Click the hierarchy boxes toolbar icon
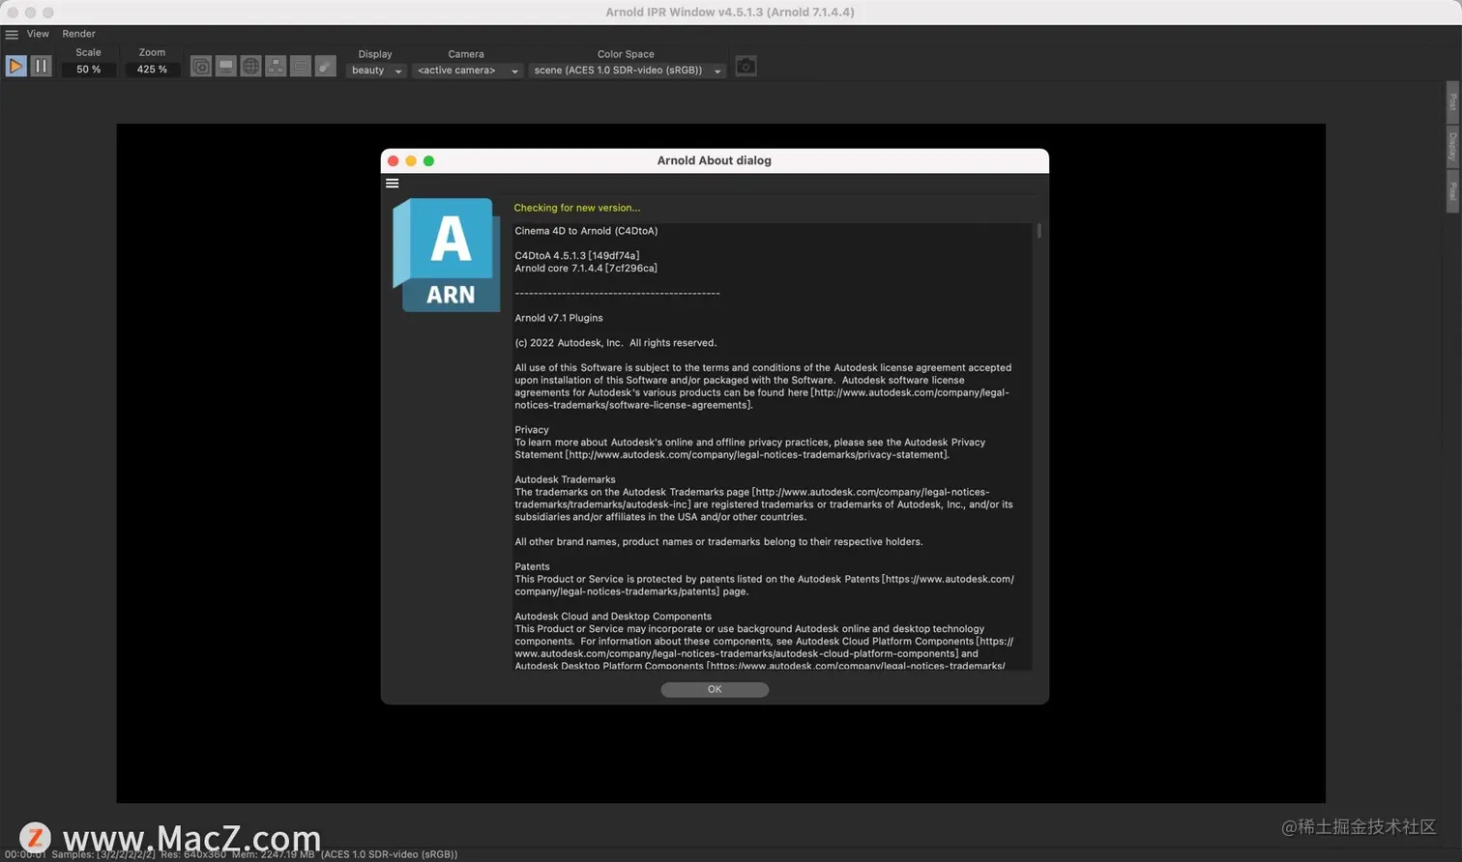The width and height of the screenshot is (1462, 862). 276,66
